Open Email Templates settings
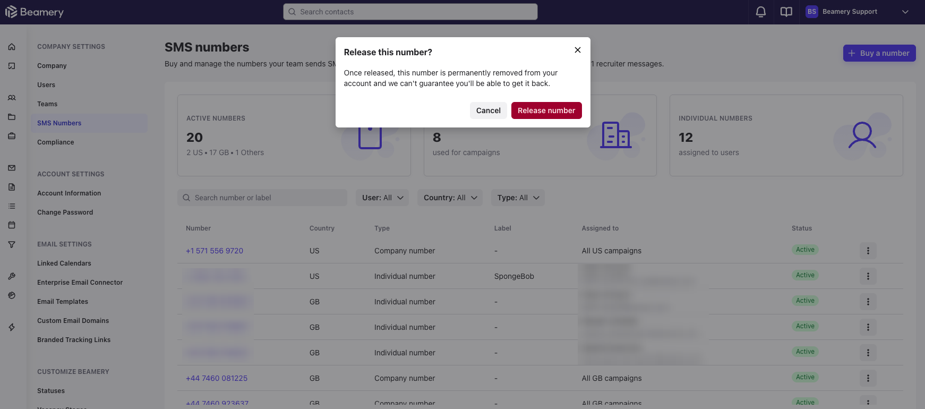This screenshot has width=925, height=409. click(63, 302)
